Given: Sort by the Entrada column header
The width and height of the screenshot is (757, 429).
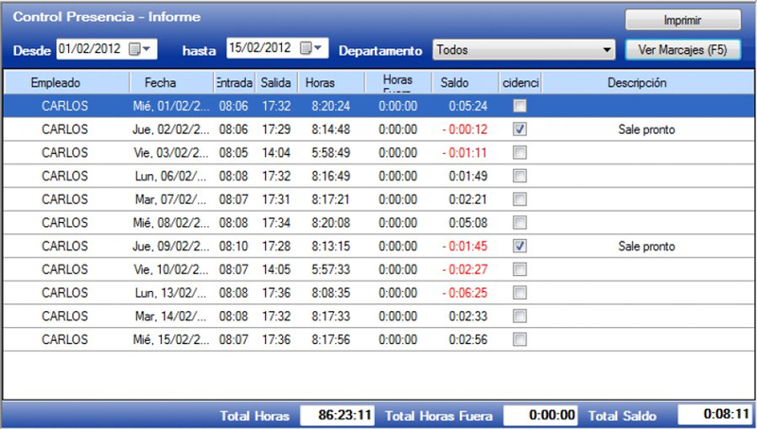Looking at the screenshot, I should pyautogui.click(x=234, y=82).
